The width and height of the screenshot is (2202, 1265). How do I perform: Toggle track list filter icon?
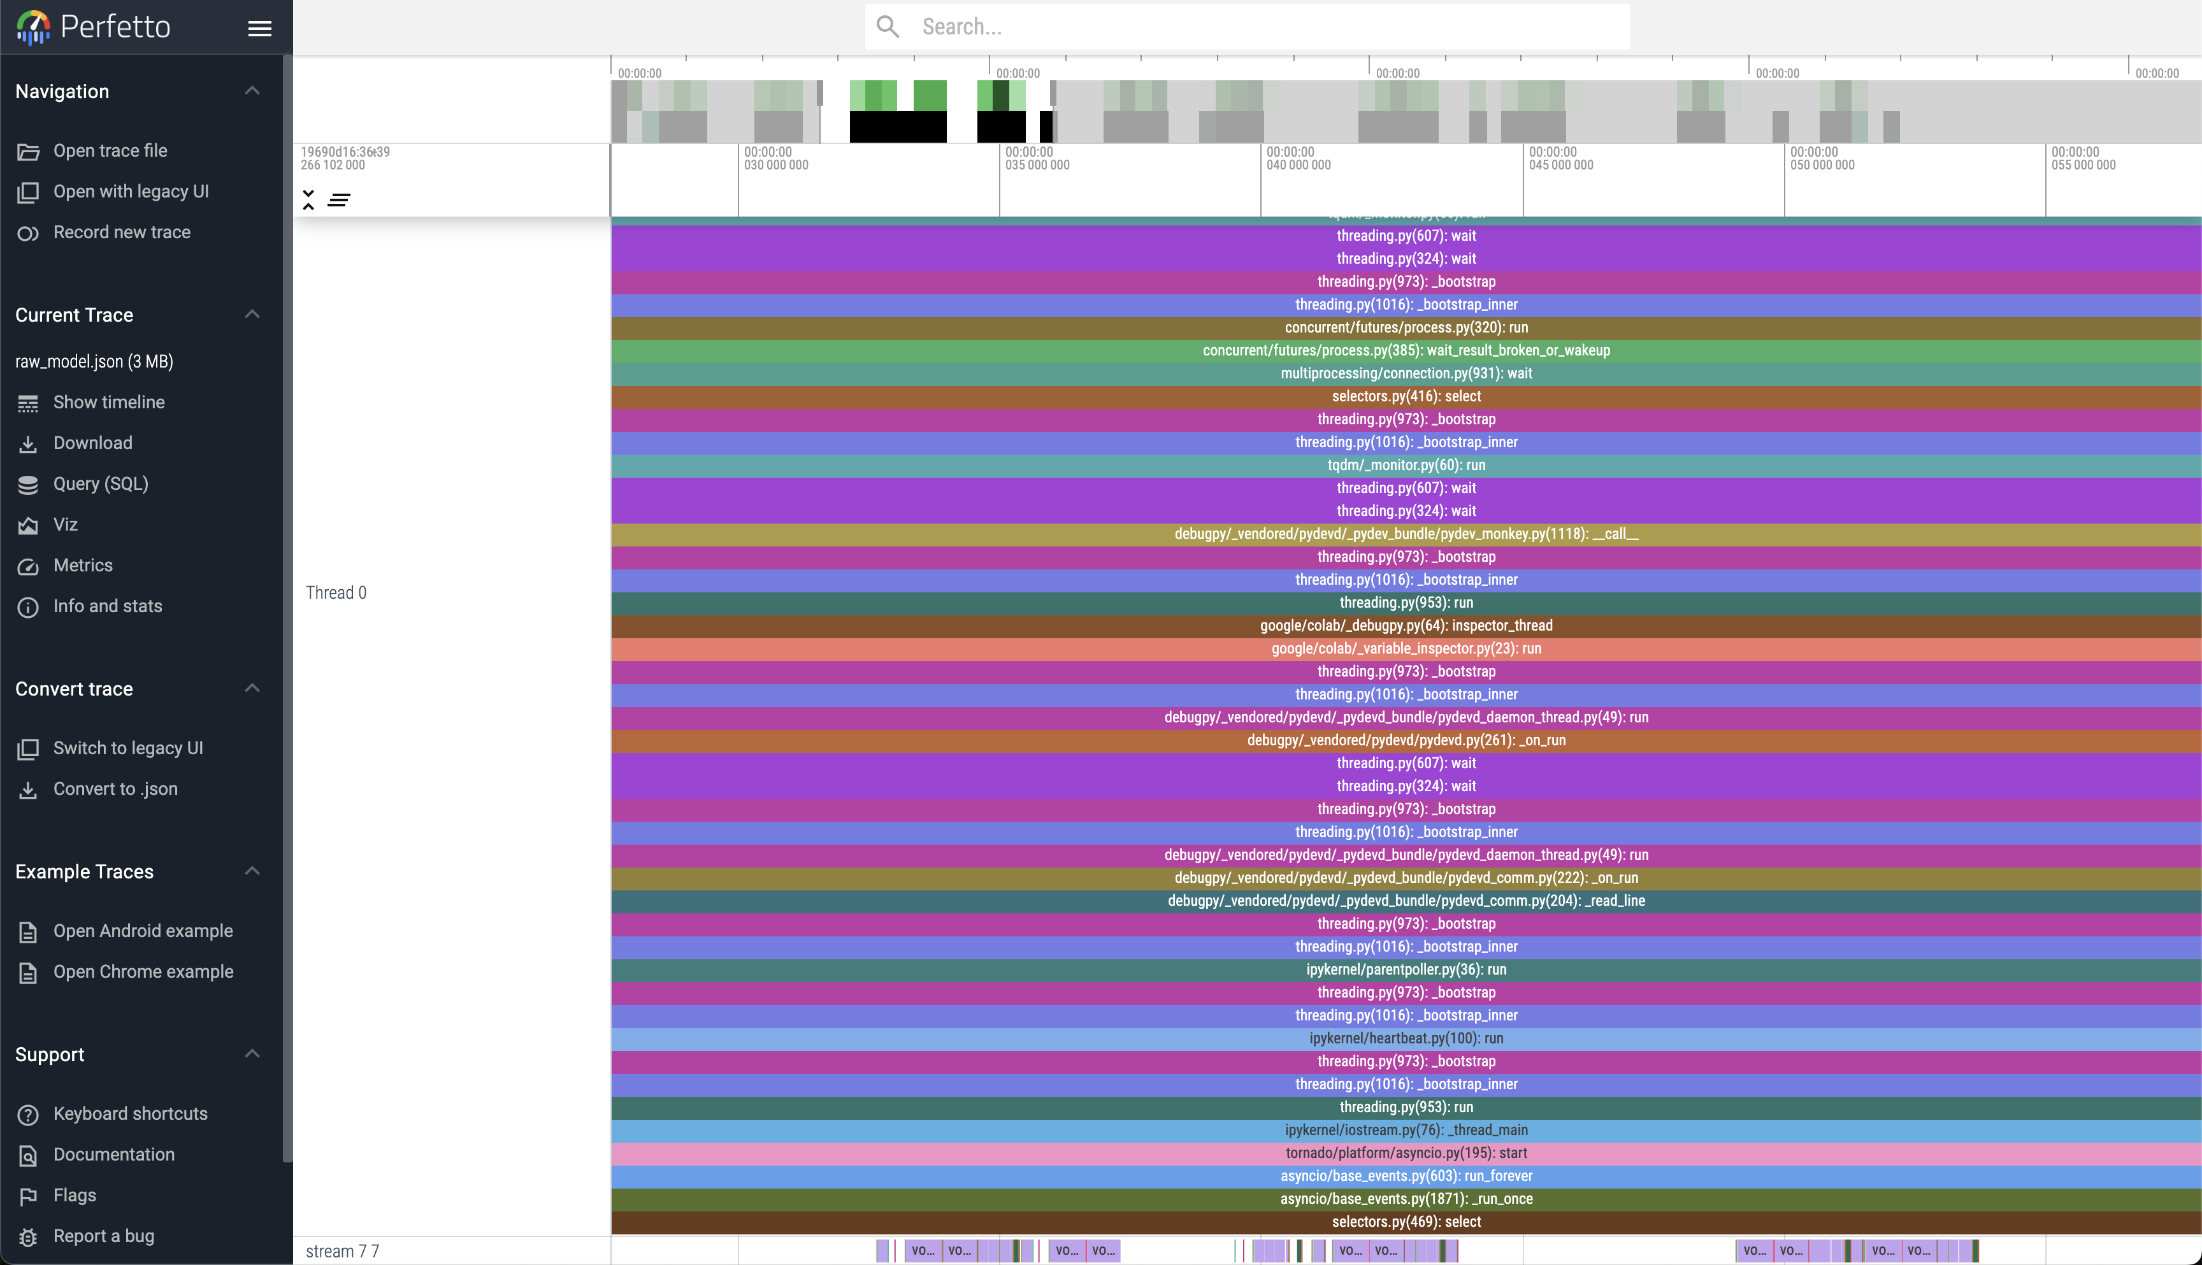click(x=339, y=201)
